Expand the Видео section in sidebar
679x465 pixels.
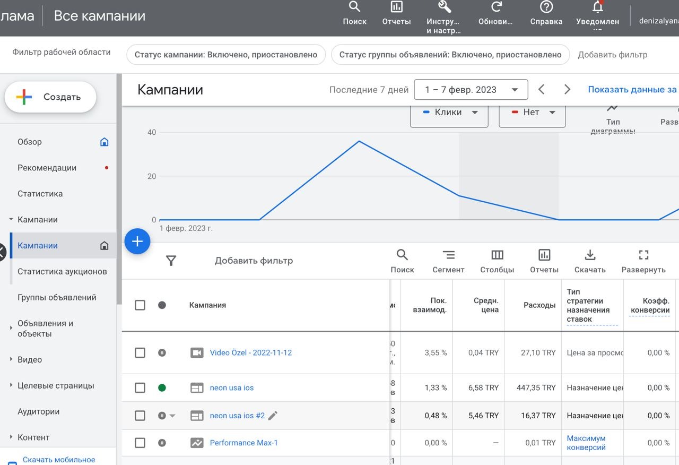coord(30,359)
